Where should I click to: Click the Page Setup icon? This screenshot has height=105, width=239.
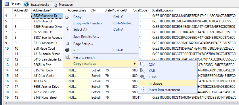(67, 44)
